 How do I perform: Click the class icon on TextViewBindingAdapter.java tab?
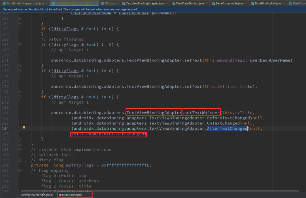click(123, 3)
